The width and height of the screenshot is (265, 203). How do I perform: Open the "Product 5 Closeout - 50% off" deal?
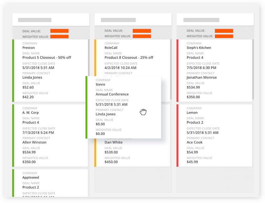46,57
